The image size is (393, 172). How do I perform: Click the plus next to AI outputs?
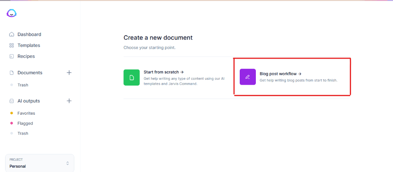(x=69, y=101)
